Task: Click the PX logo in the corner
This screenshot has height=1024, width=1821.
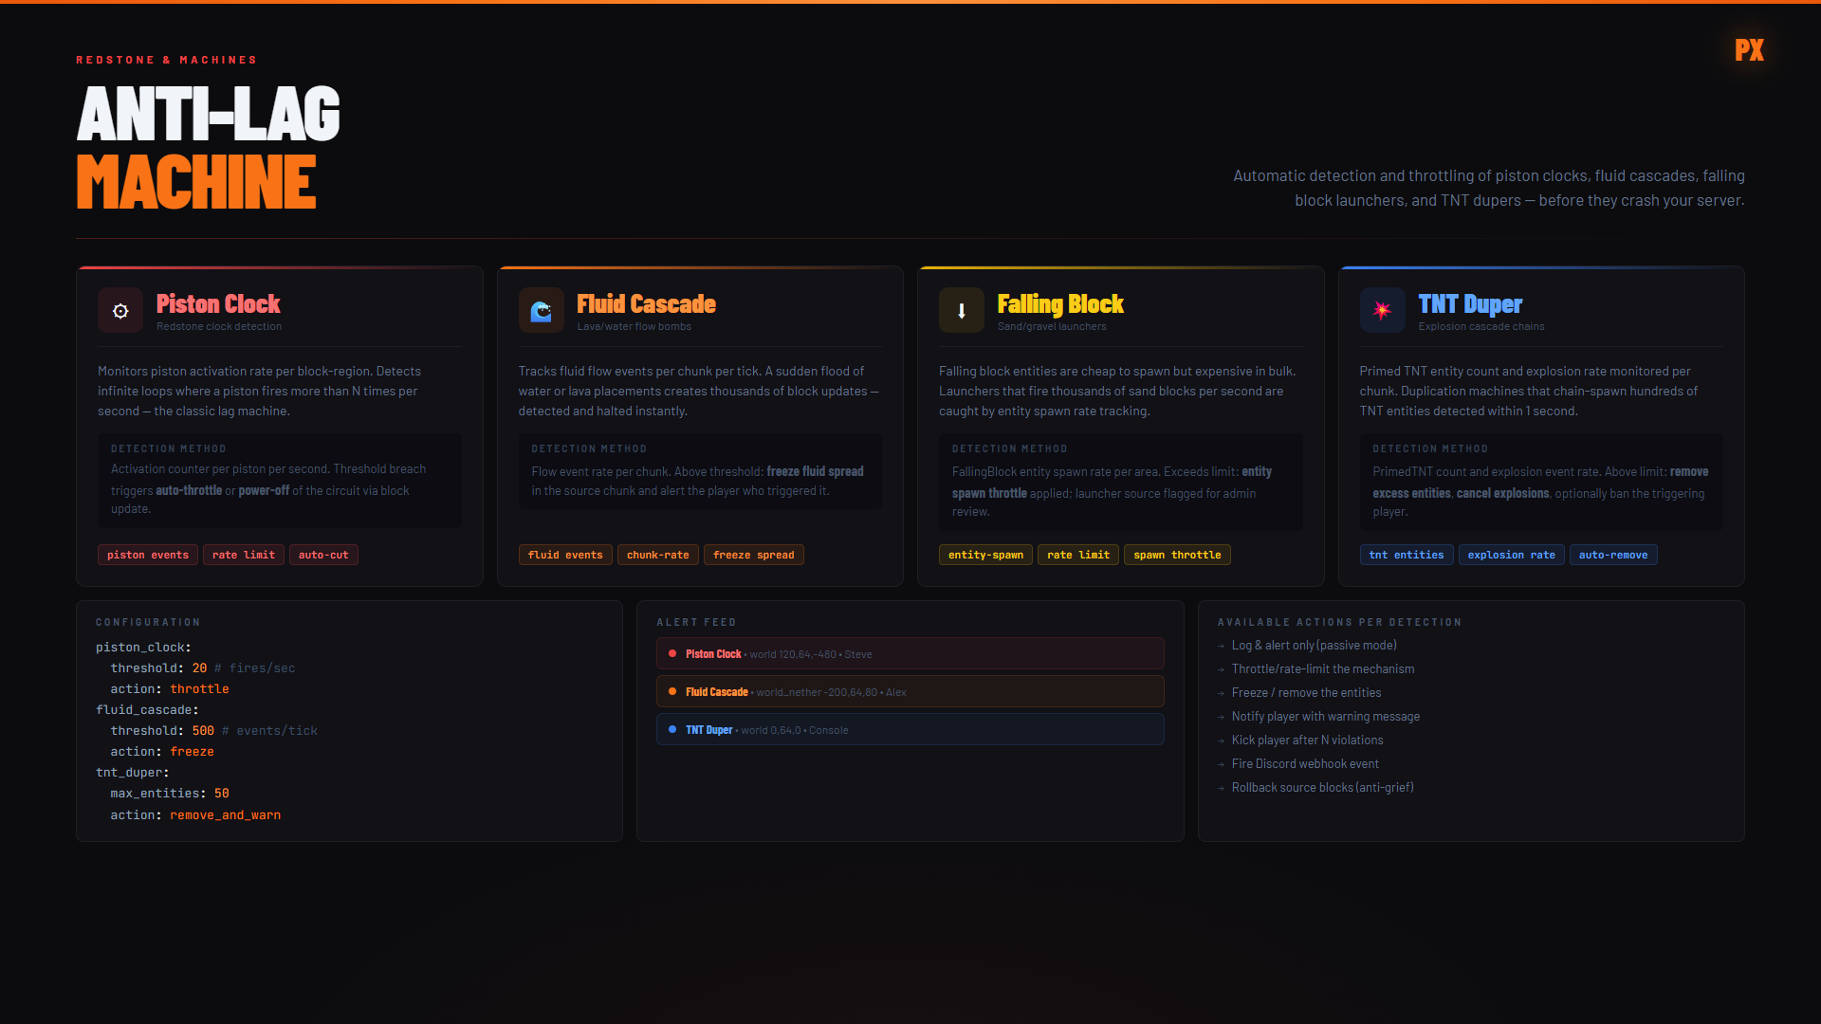Action: pos(1749,50)
